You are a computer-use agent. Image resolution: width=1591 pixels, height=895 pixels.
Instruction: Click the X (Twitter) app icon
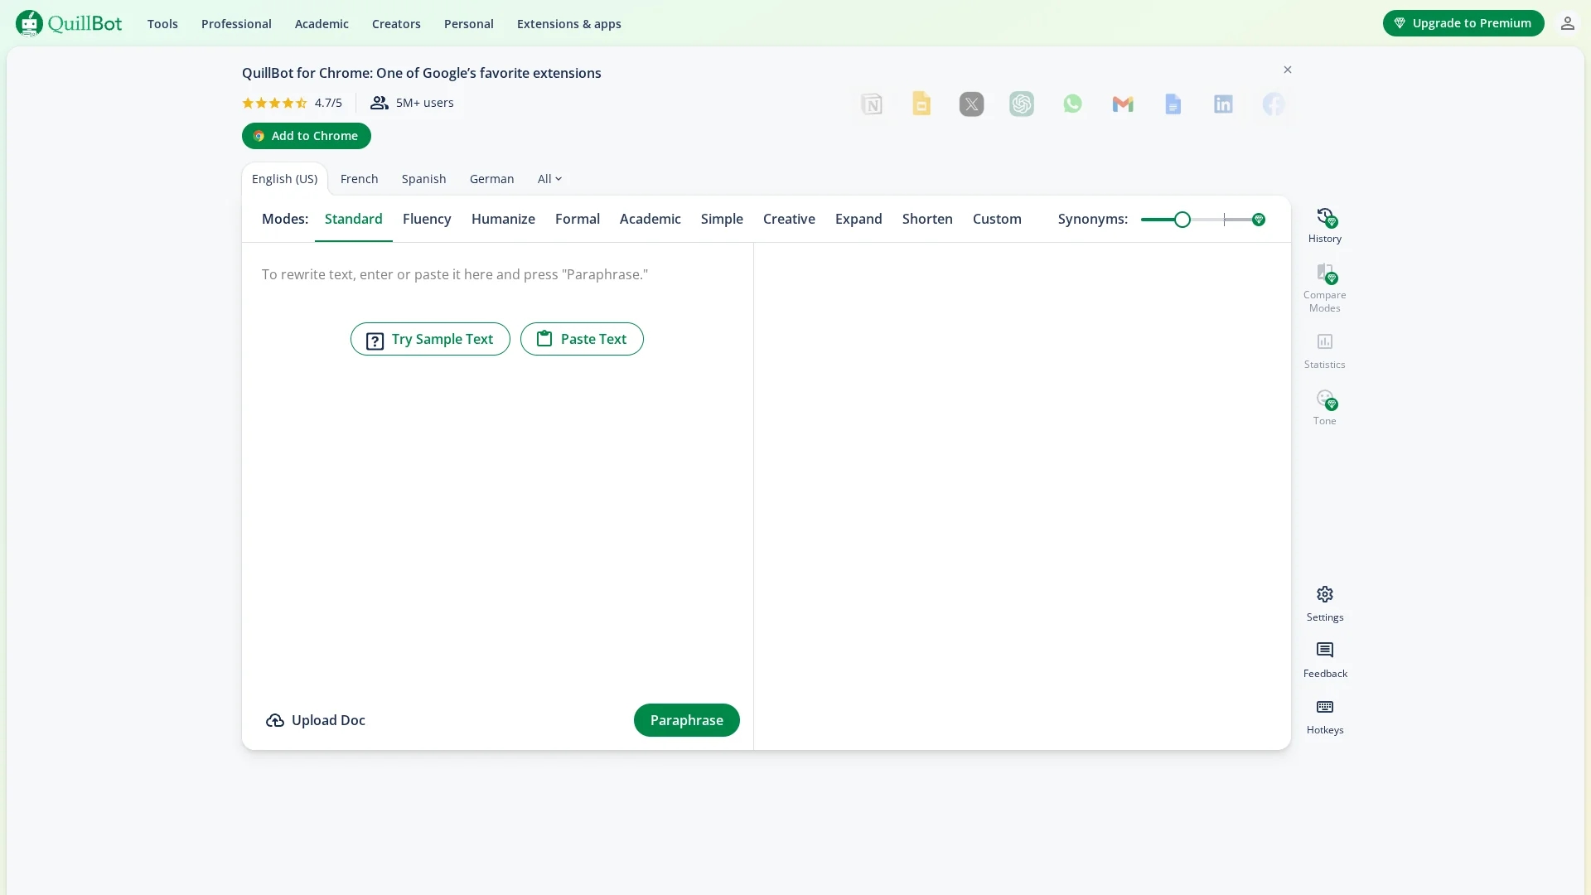click(972, 104)
